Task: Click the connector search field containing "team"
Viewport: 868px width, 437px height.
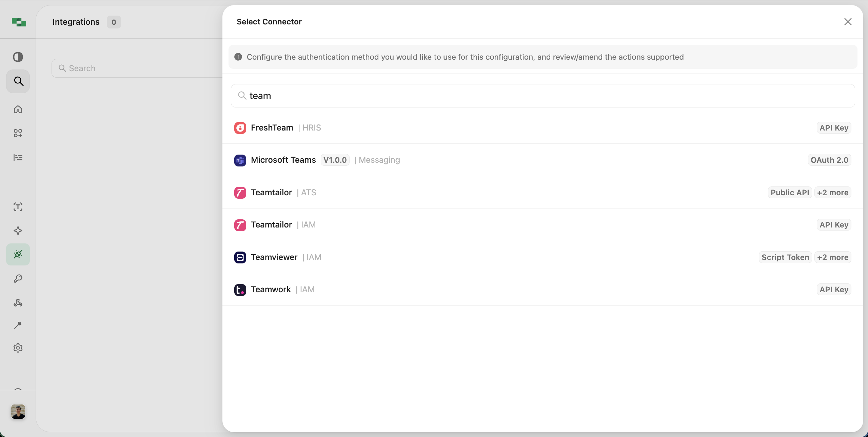Action: pyautogui.click(x=542, y=96)
